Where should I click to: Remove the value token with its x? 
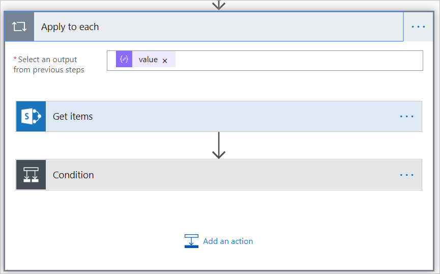click(165, 61)
